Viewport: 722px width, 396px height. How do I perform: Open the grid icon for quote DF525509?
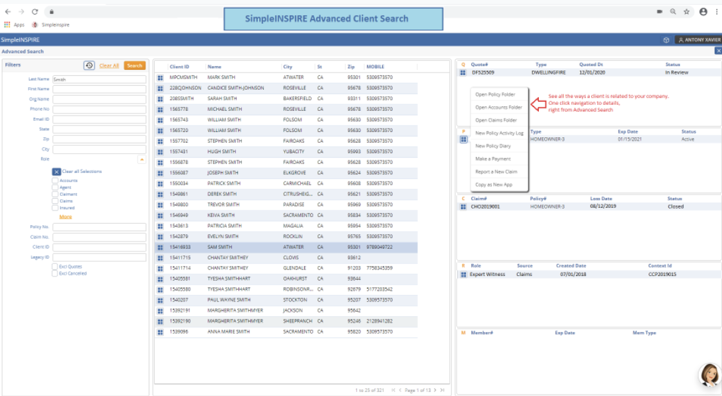463,73
